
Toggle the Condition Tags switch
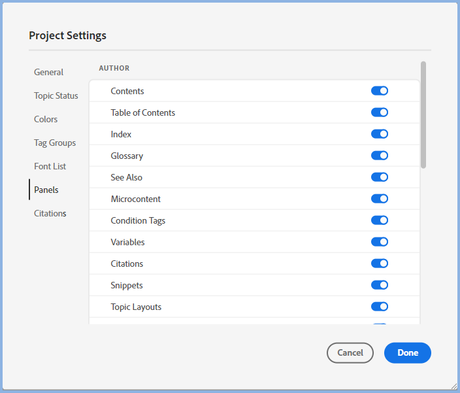pos(379,220)
